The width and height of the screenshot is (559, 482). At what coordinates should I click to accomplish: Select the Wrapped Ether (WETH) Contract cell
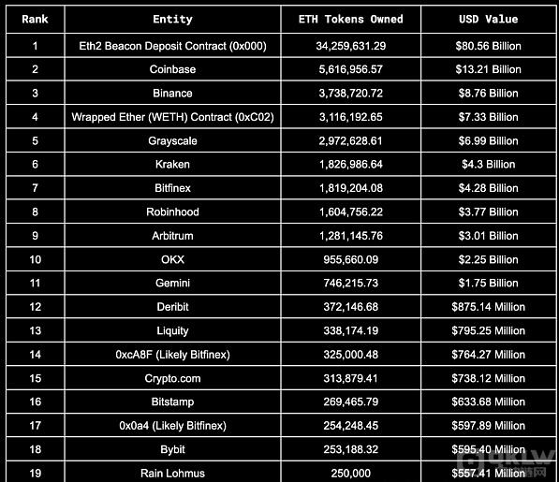click(x=172, y=117)
